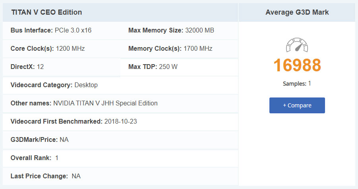Click the Memory Clock(s) 1700 MHz entry
This screenshot has width=358, height=189.
[170, 48]
